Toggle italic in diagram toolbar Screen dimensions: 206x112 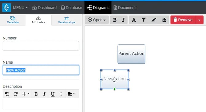[x=123, y=20]
